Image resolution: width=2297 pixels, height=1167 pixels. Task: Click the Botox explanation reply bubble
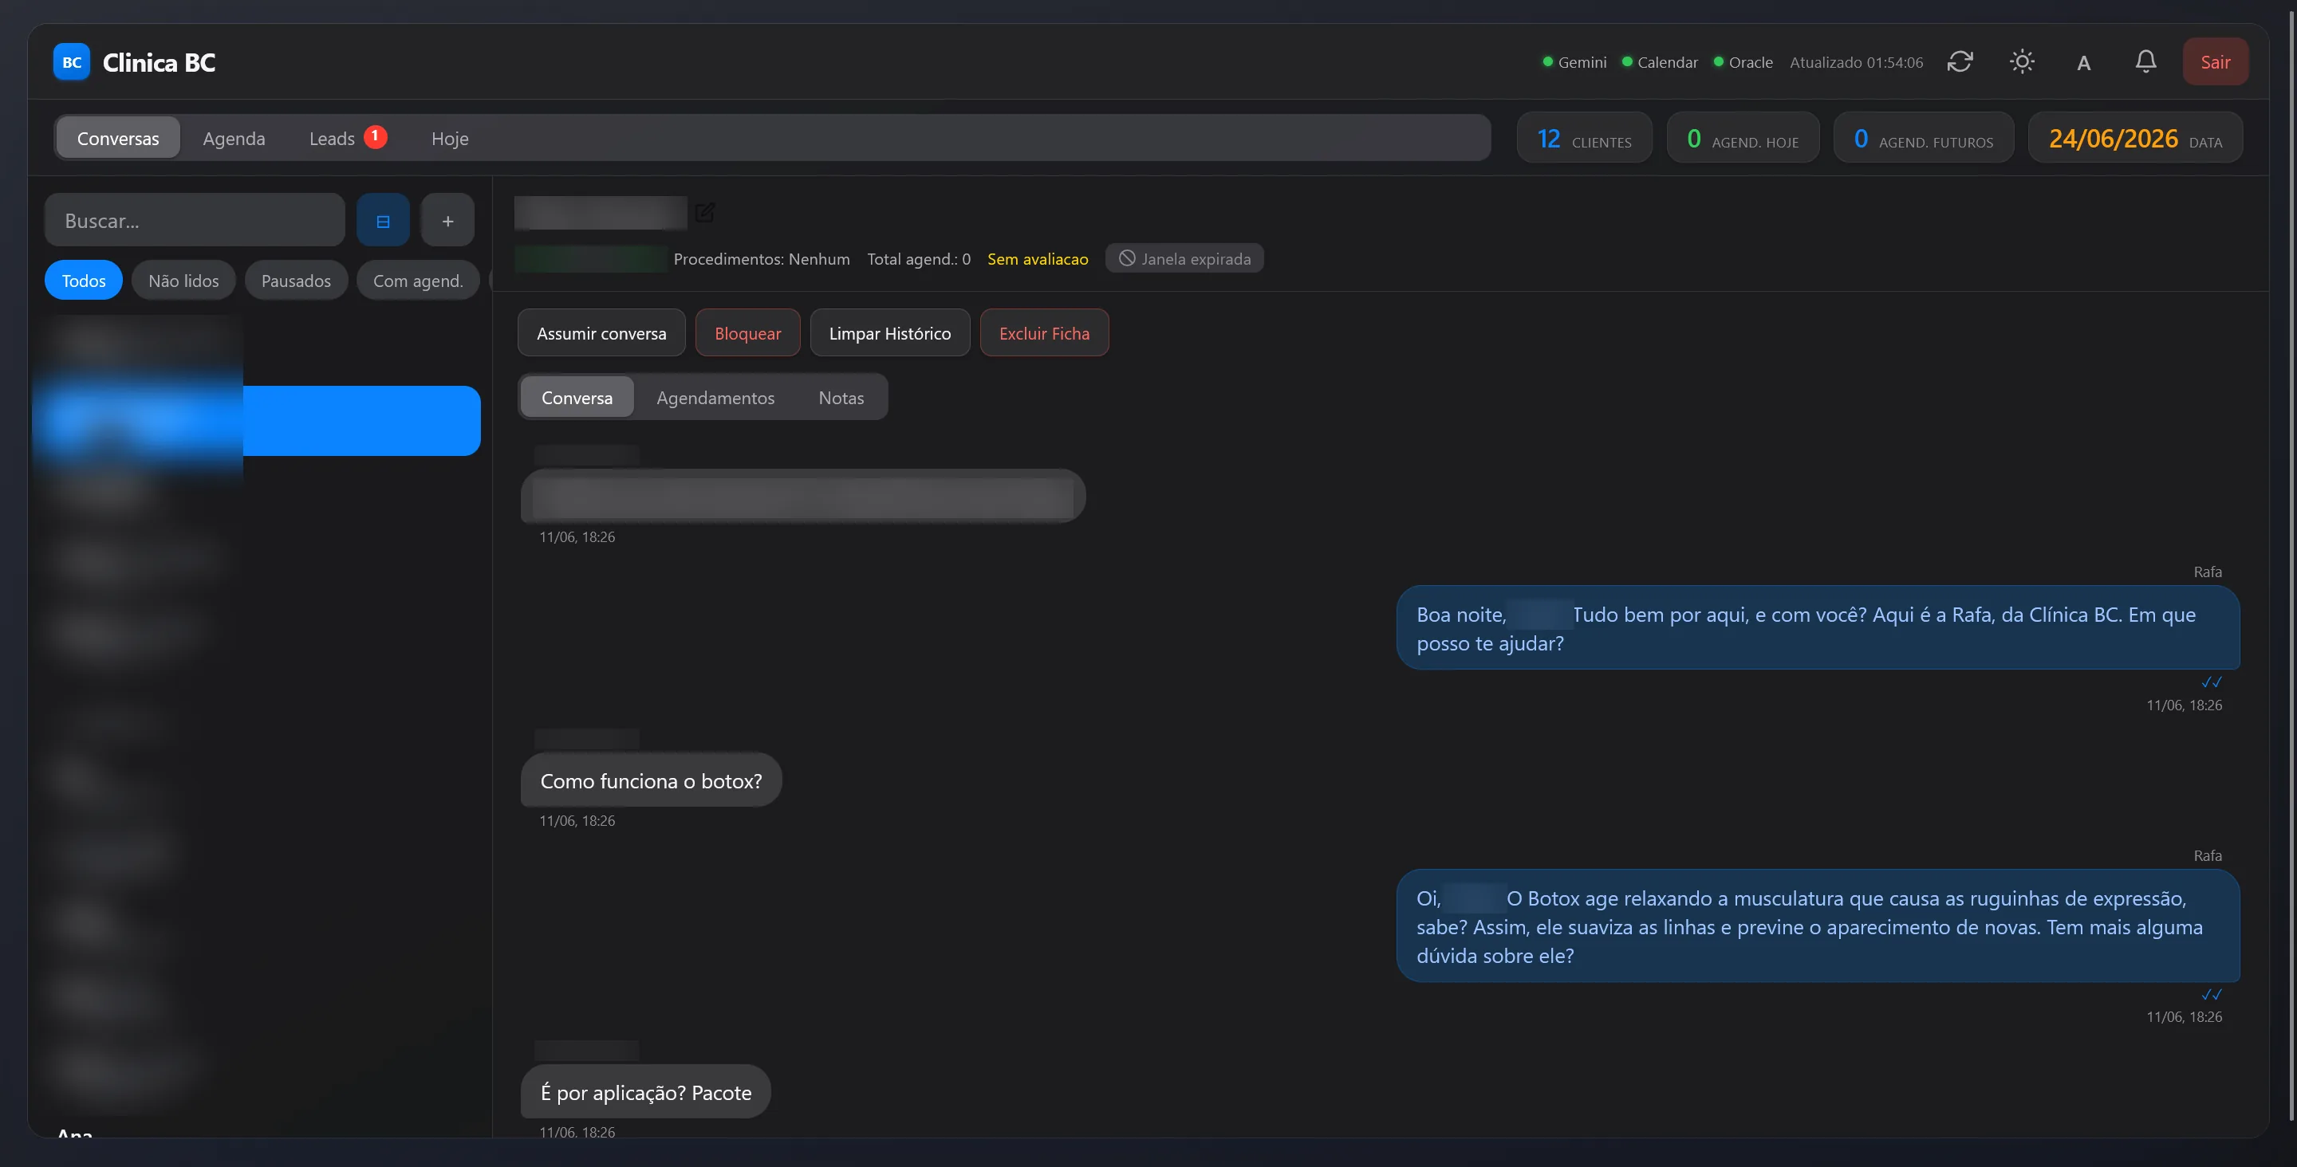coord(1818,926)
